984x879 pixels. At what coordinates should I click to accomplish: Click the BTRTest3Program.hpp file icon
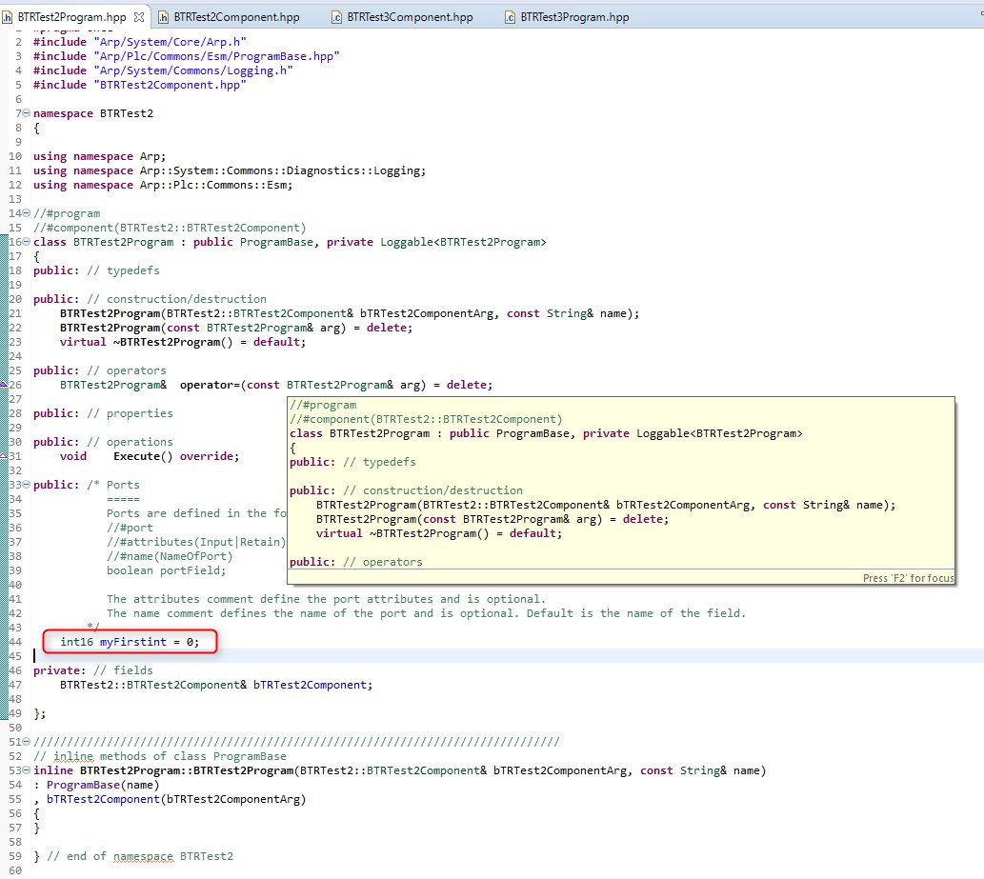(511, 17)
